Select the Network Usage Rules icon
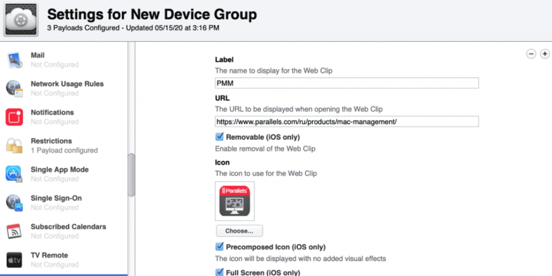Image resolution: width=552 pixels, height=276 pixels. point(14,88)
